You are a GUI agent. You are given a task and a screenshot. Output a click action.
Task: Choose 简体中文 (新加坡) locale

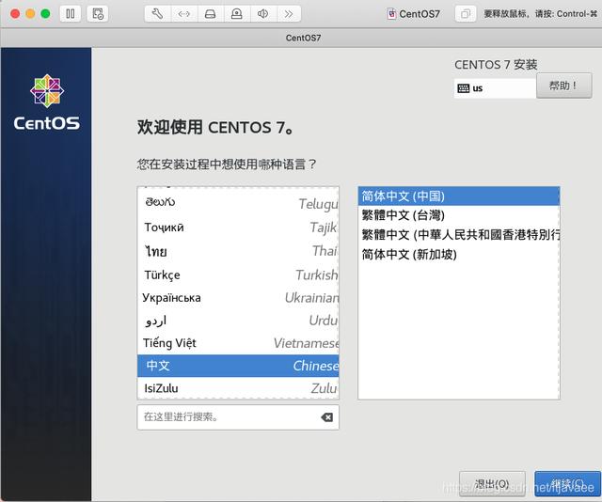459,254
